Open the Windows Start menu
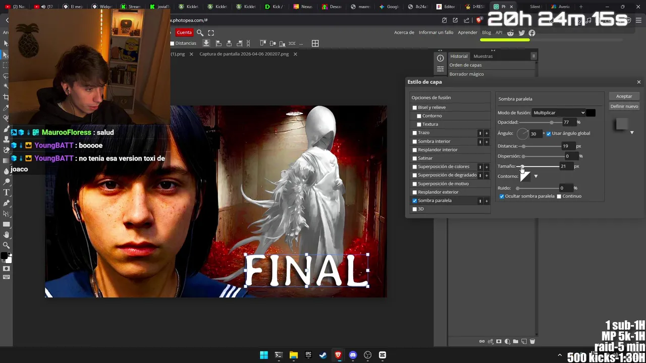 (263, 355)
